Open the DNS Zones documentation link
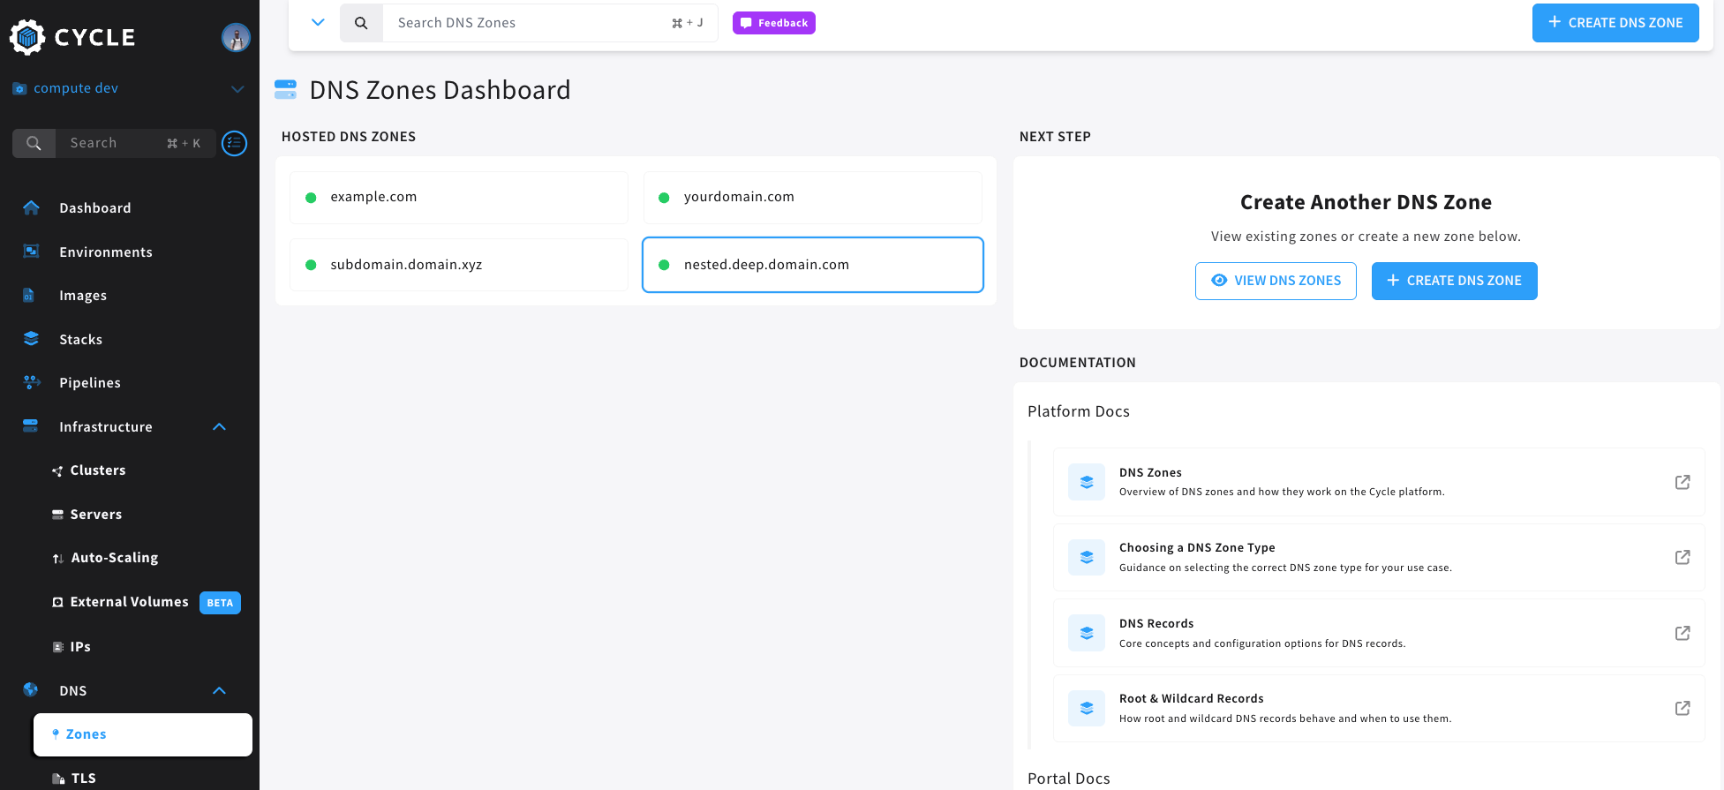The height and width of the screenshot is (790, 1724). tap(1379, 482)
